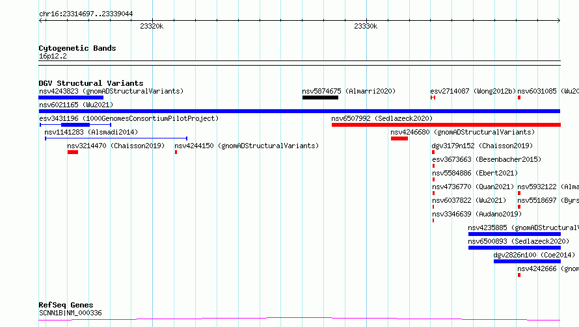Open esv2714087 (Wong2012b) variant label
Viewport: 579px width, 327px height.
tap(473, 91)
